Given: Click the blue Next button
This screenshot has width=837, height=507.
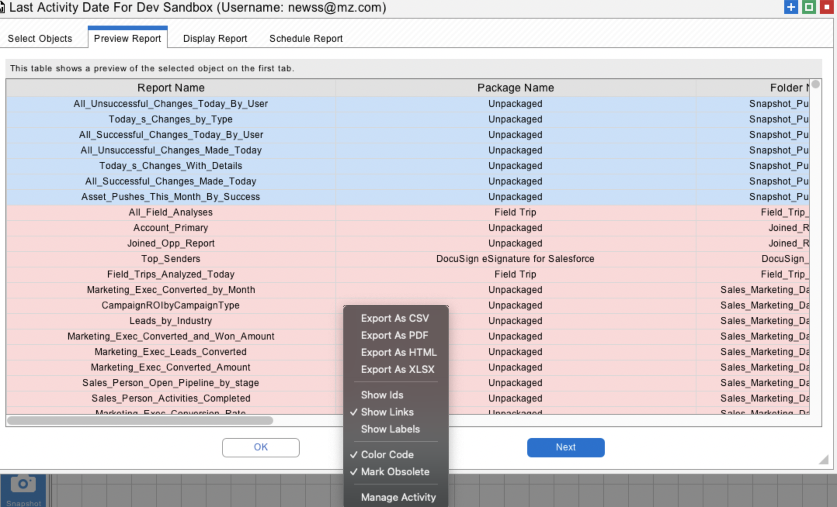Looking at the screenshot, I should (565, 447).
